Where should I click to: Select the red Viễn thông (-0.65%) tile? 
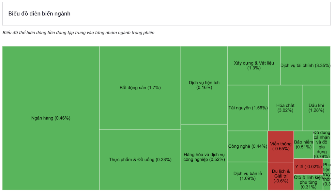point(281,146)
